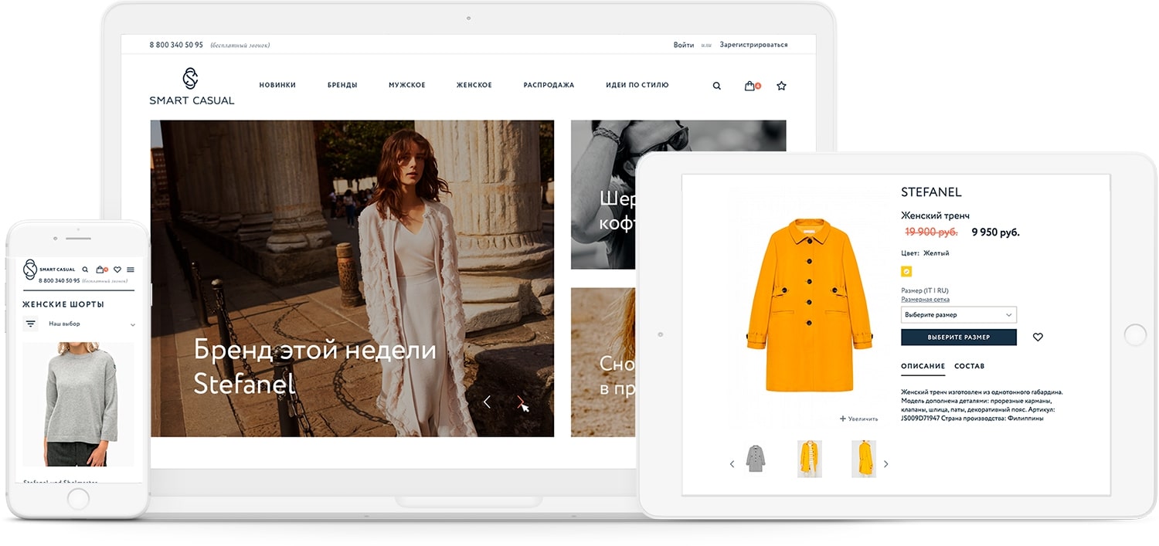Screen dimensions: 1159x546
Task: Click the dark ВЫБЕРИТЕ РАЗМЕР button
Action: pos(959,337)
